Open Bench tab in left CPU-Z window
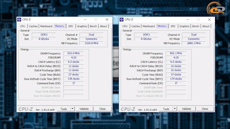The width and height of the screenshot is (230, 129). click(93, 26)
